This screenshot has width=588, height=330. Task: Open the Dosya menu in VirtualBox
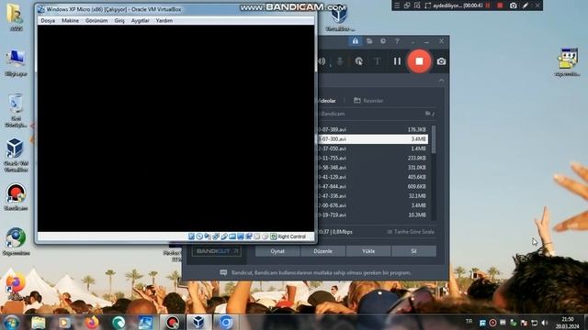(48, 20)
